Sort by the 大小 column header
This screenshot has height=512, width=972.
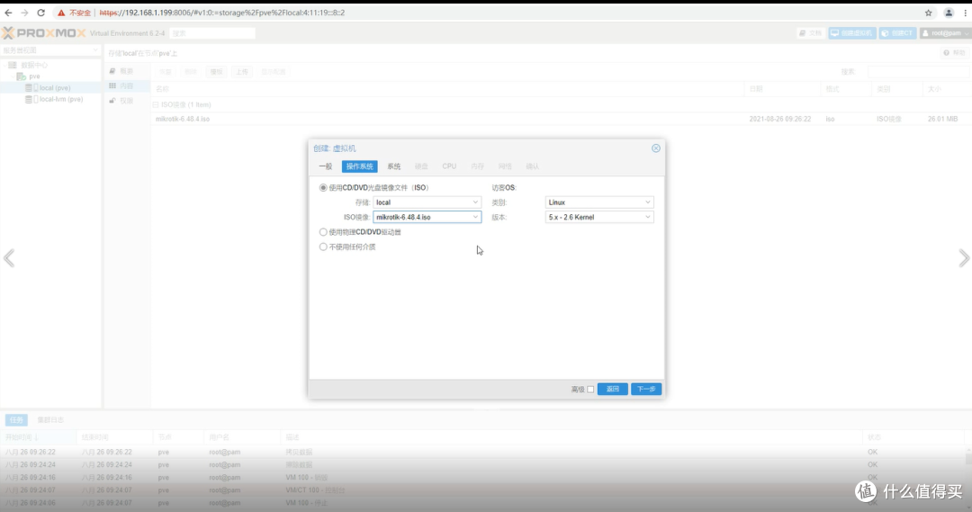pos(947,89)
